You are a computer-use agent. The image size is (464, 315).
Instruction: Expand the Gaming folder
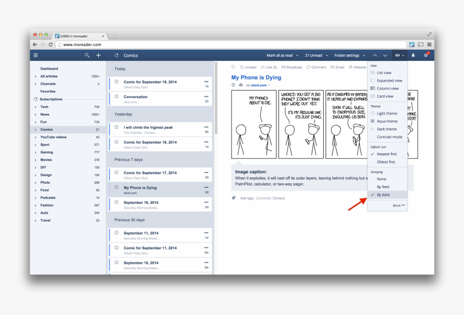(x=36, y=152)
